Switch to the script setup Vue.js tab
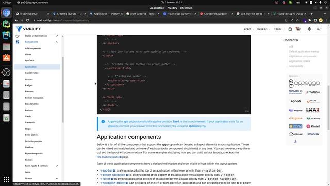This screenshot has width=330, height=186. (x=290, y=14)
